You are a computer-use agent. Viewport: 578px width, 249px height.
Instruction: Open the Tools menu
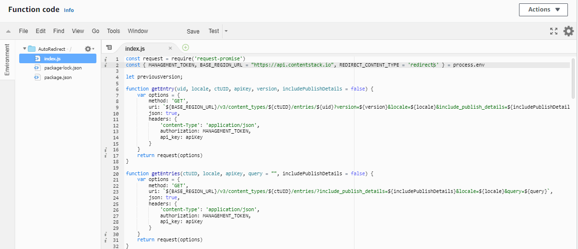coord(114,31)
